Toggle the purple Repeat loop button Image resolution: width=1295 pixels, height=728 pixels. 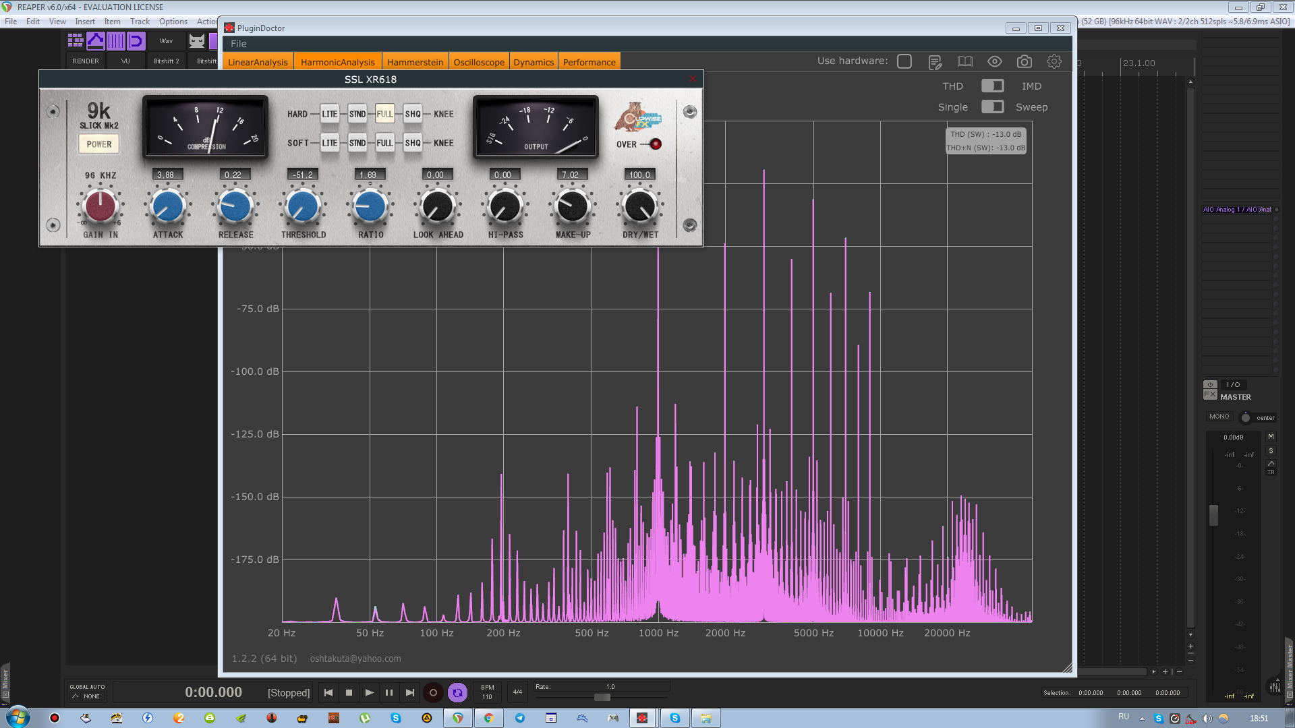(457, 692)
